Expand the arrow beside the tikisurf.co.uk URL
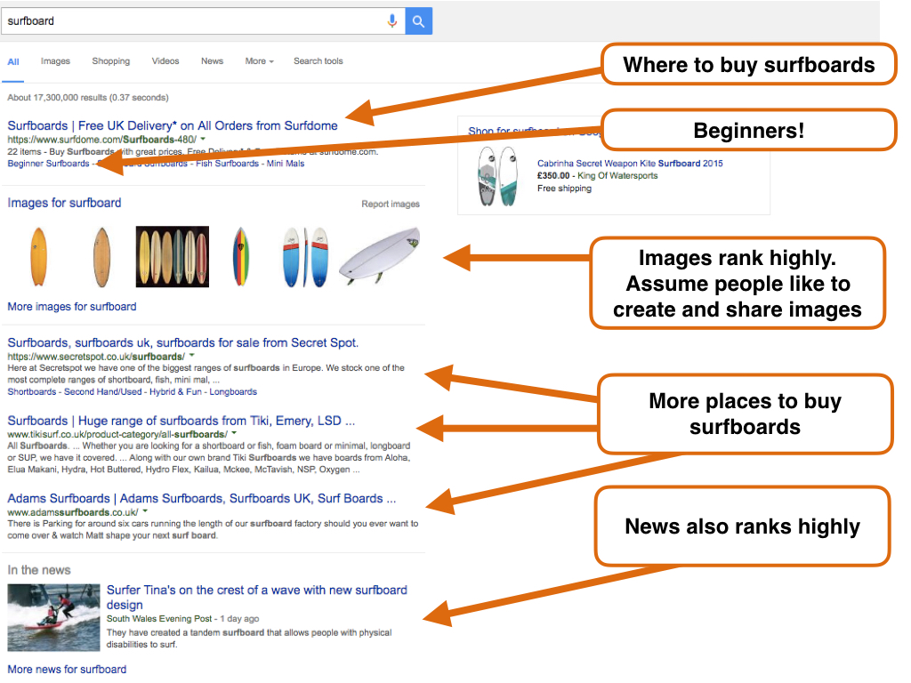 point(234,433)
